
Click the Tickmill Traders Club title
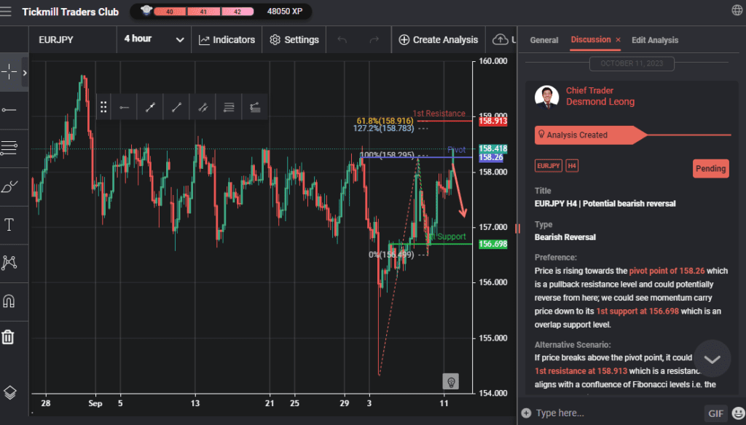[x=71, y=12]
